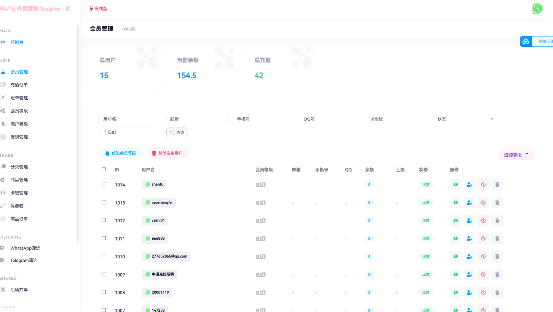Check the row checkbox for ID 1012
Viewport: 553px width, 312px height.
click(x=104, y=220)
